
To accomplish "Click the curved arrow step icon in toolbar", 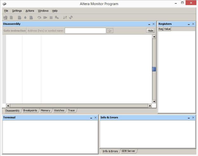I will (39, 17).
